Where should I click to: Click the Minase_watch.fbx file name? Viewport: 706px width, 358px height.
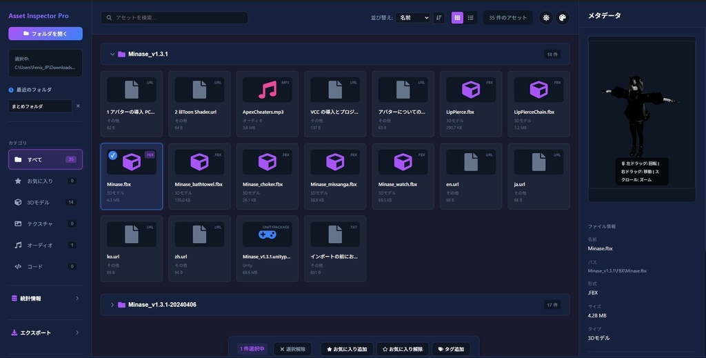coord(398,184)
